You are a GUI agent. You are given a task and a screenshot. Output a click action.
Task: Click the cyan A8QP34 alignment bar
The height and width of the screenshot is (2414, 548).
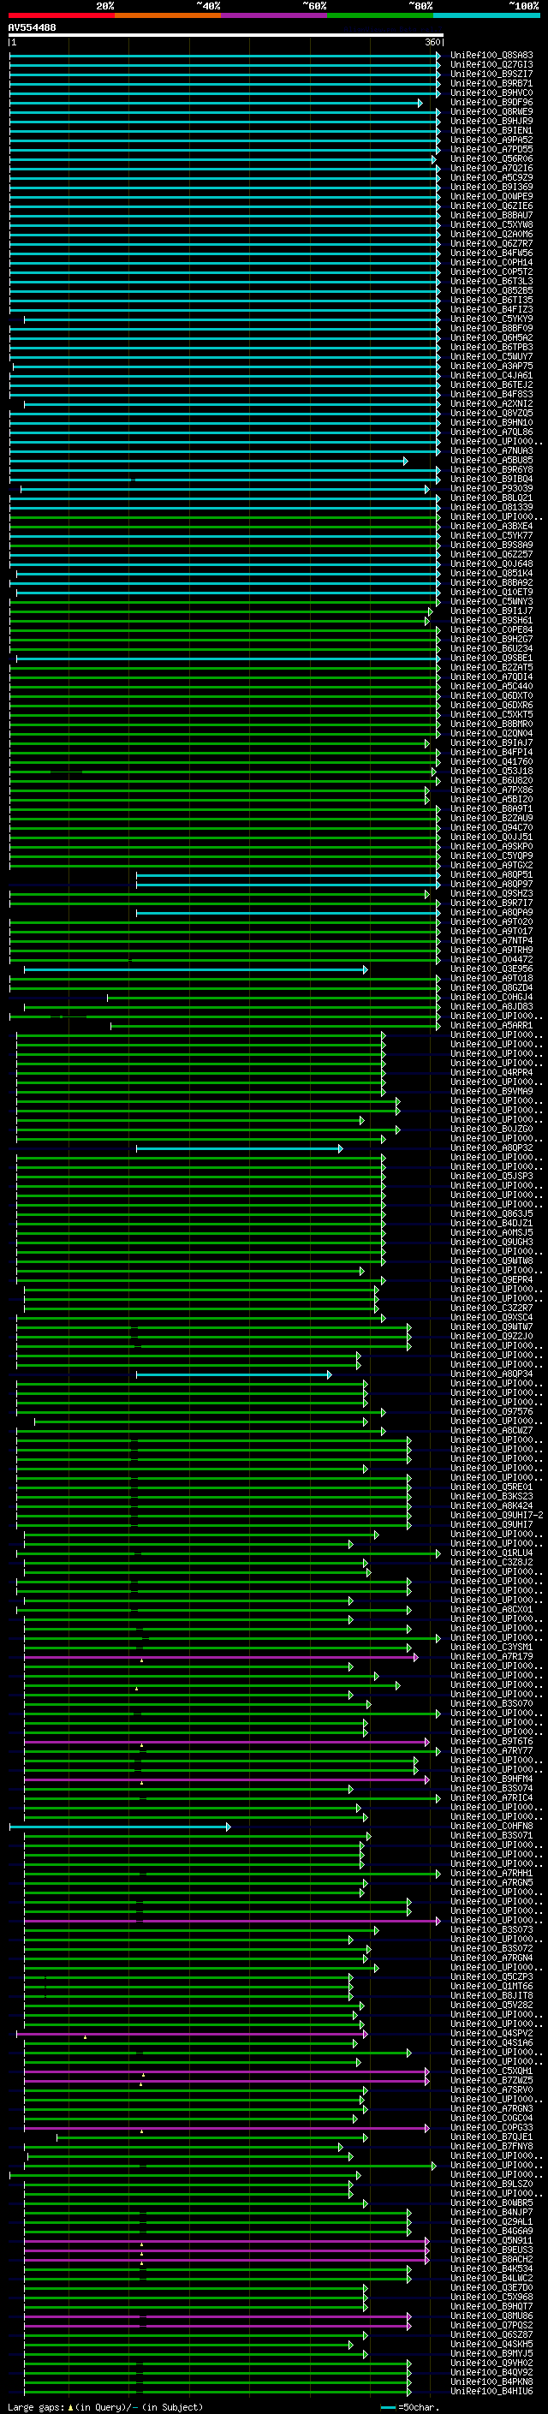click(x=235, y=1374)
